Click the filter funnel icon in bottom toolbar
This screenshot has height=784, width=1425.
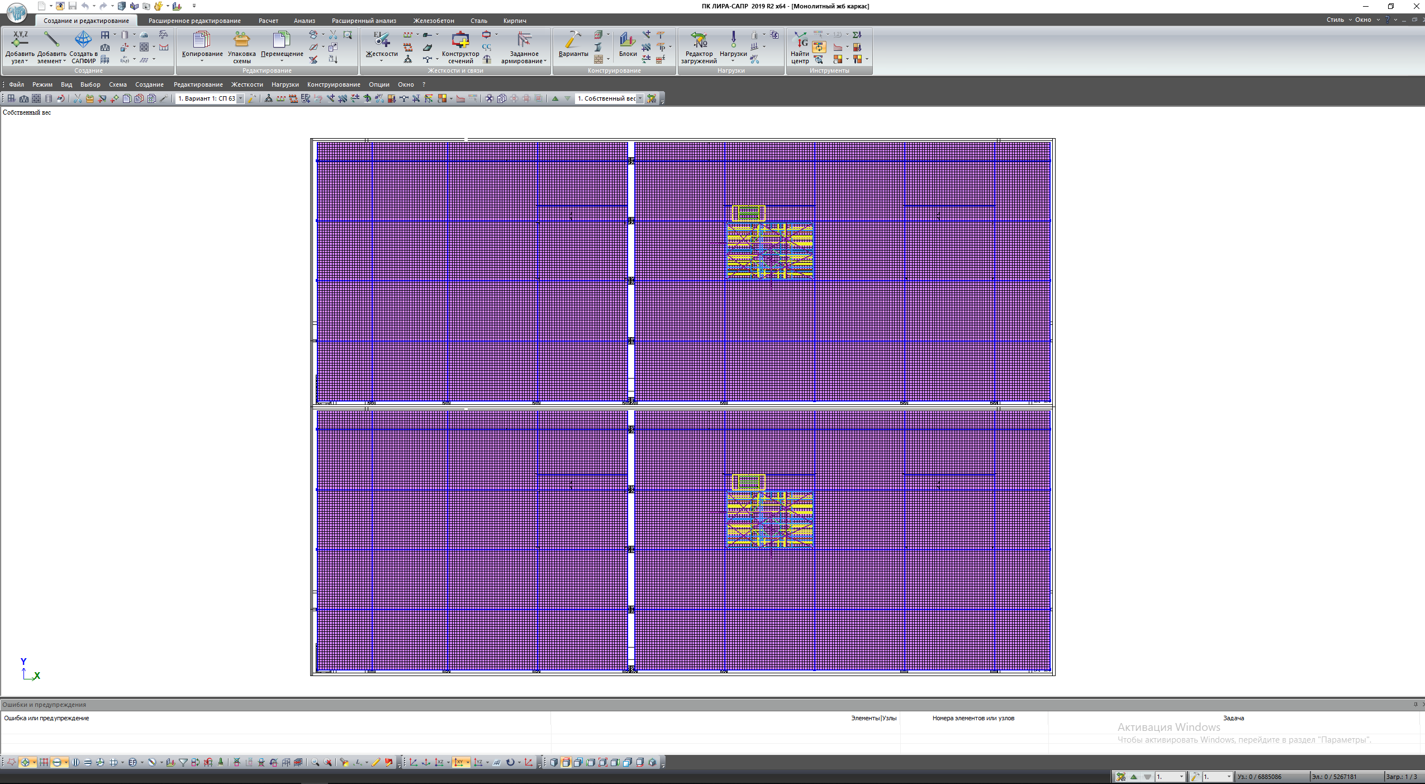[183, 762]
